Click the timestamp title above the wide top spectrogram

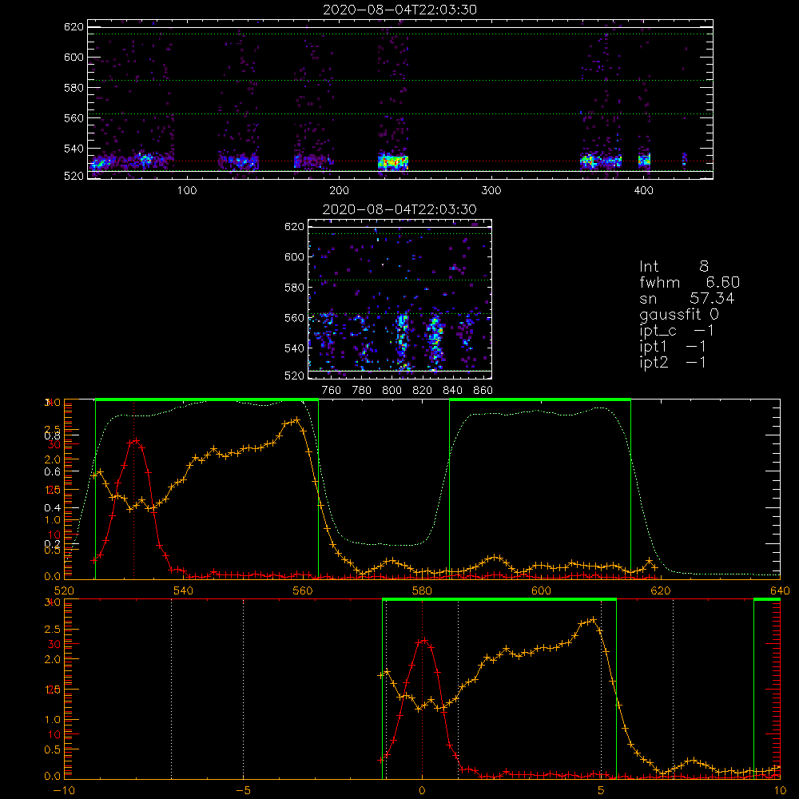(x=399, y=10)
